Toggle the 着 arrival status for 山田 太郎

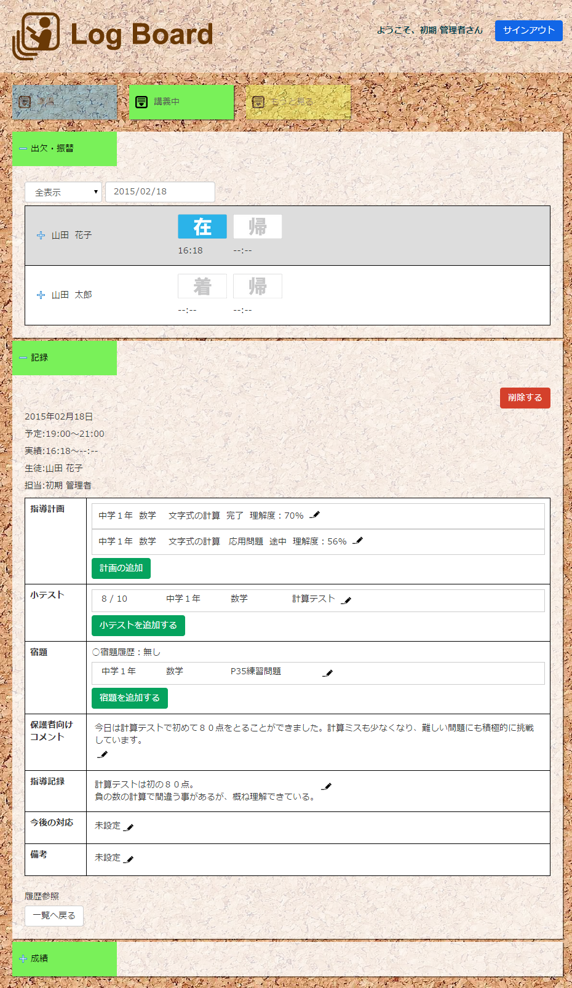pos(202,286)
